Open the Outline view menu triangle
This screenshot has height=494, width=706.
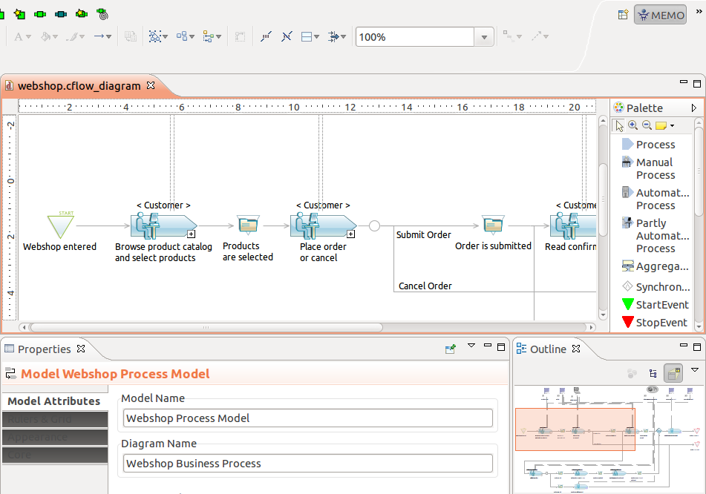[x=695, y=370]
